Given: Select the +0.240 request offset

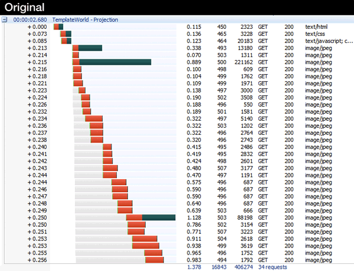Looking at the screenshot, I should [x=37, y=147].
